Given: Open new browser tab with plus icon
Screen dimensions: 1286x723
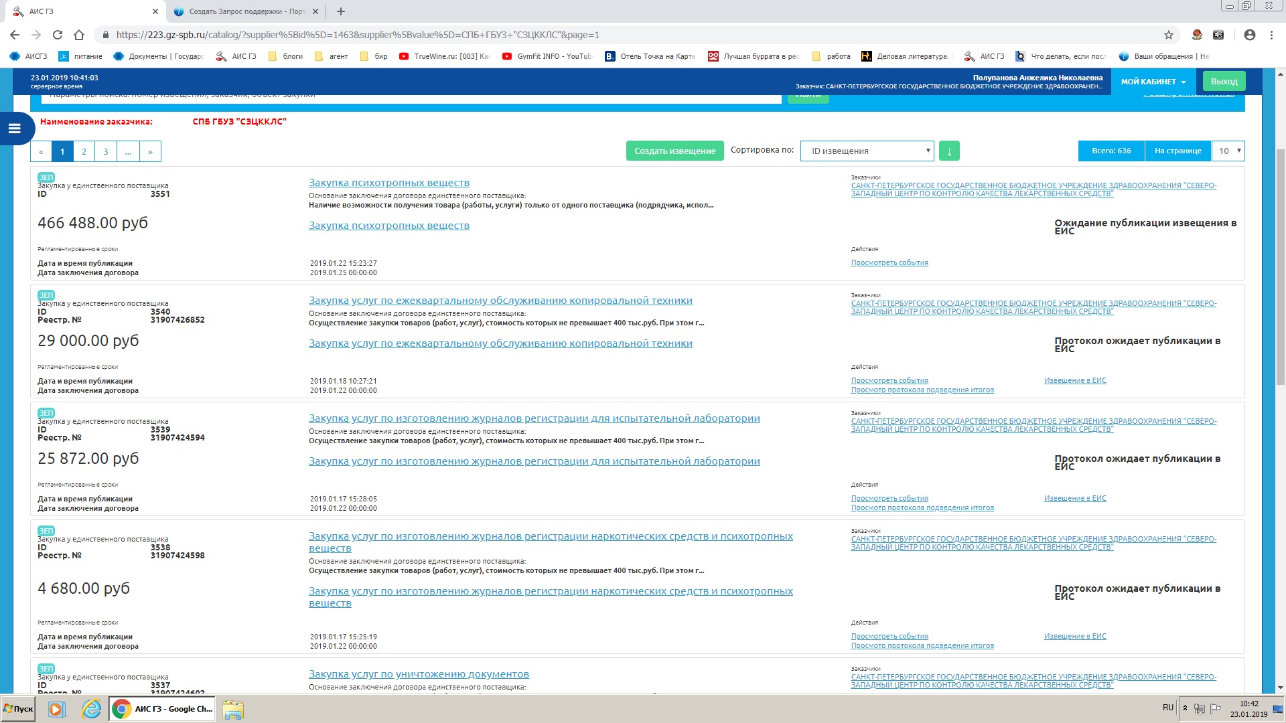Looking at the screenshot, I should 341,11.
